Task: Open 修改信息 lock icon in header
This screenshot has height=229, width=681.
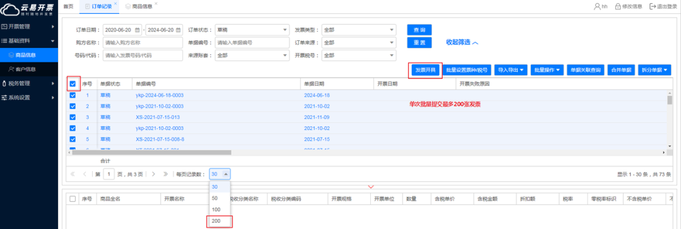Action: click(617, 6)
